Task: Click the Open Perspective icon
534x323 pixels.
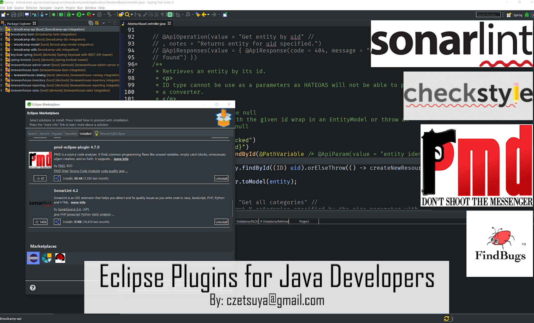Action: point(509,15)
